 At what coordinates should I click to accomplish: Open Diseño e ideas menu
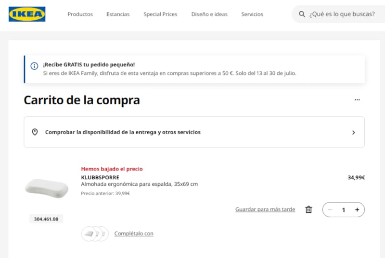(x=209, y=14)
